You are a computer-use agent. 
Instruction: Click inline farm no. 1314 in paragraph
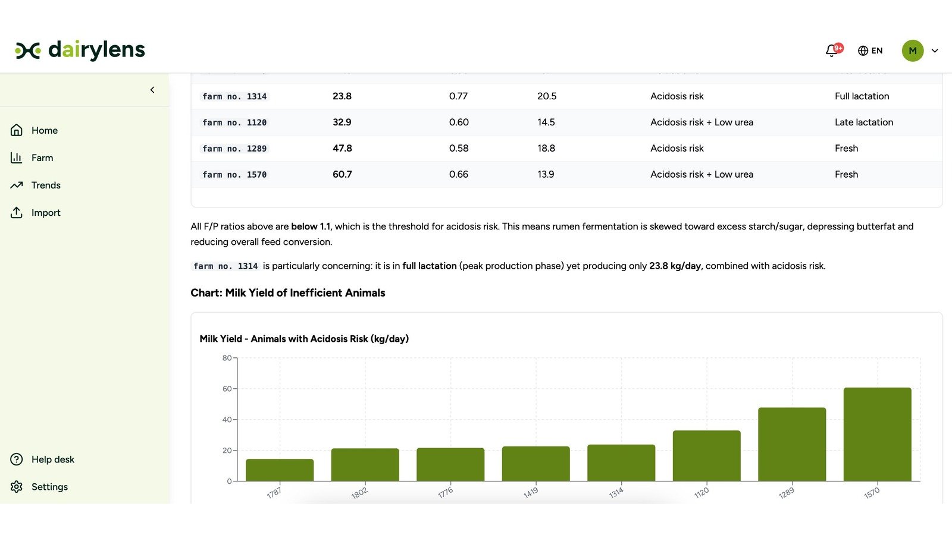(226, 266)
